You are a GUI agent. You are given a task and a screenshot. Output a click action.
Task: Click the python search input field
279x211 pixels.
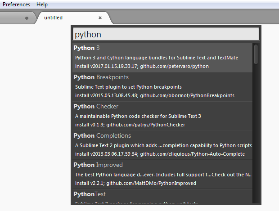click(166, 34)
